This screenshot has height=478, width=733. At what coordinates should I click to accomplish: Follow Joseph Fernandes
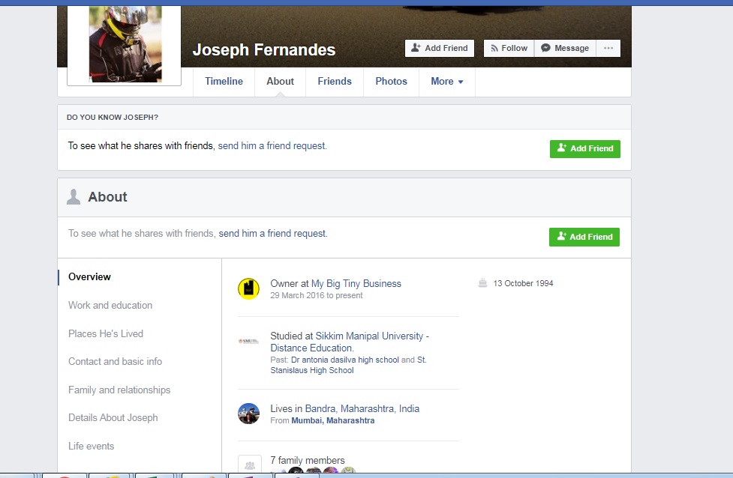(x=509, y=48)
